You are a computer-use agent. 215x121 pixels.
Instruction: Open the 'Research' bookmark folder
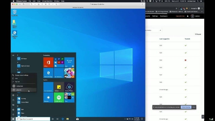(176, 12)
